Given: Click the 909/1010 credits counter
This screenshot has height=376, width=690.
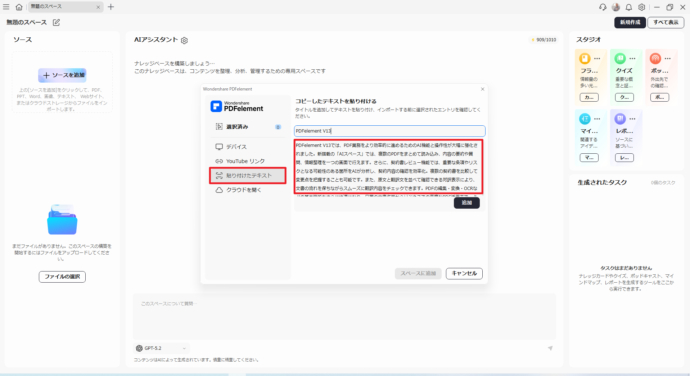Looking at the screenshot, I should coord(544,40).
